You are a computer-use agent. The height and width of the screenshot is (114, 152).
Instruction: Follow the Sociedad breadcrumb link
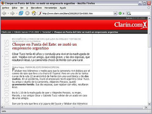(x=47, y=32)
